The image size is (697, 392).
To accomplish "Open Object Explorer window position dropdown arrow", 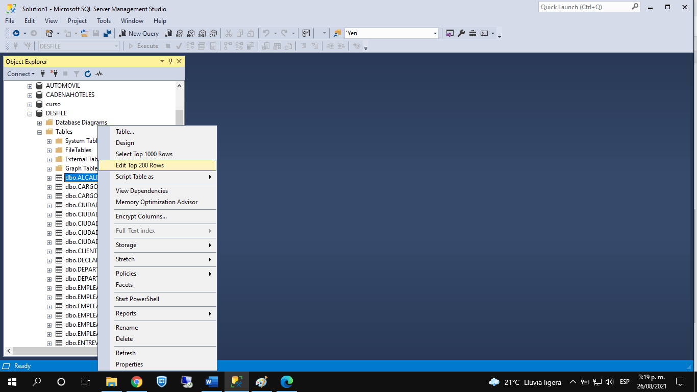I will tap(162, 61).
